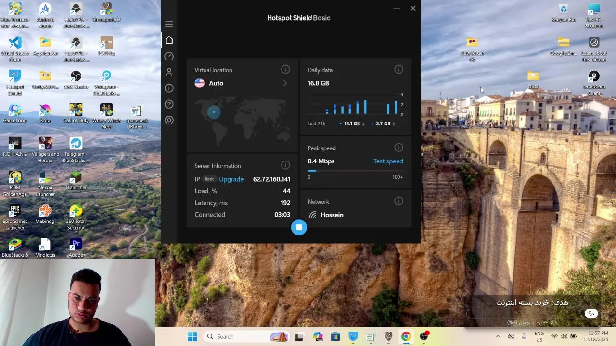This screenshot has width=616, height=346.
Task: Open the ENG US language switcher
Action: [x=539, y=337]
